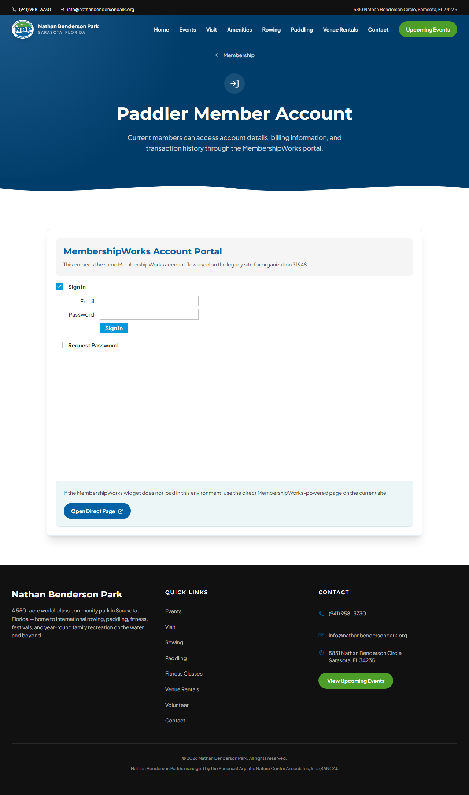Click the circular sign-in arrow icon

click(x=234, y=84)
